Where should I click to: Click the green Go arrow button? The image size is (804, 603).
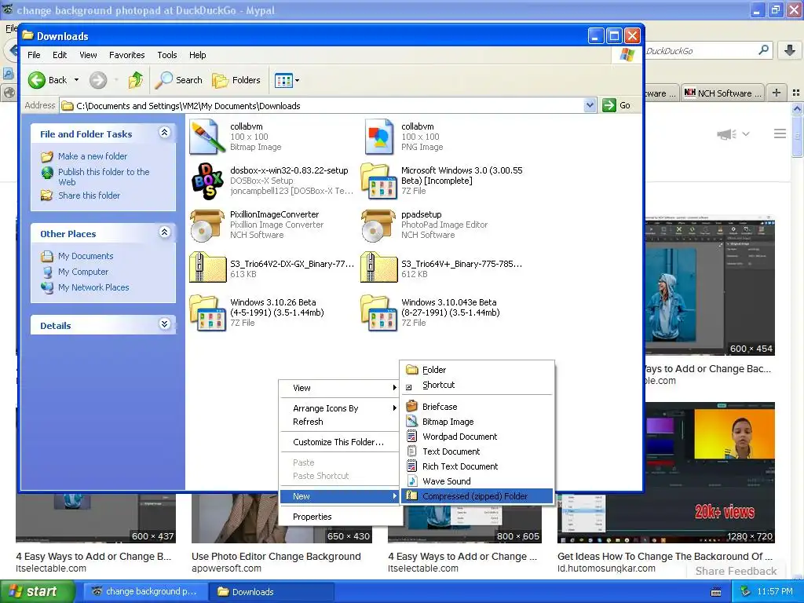pos(609,105)
